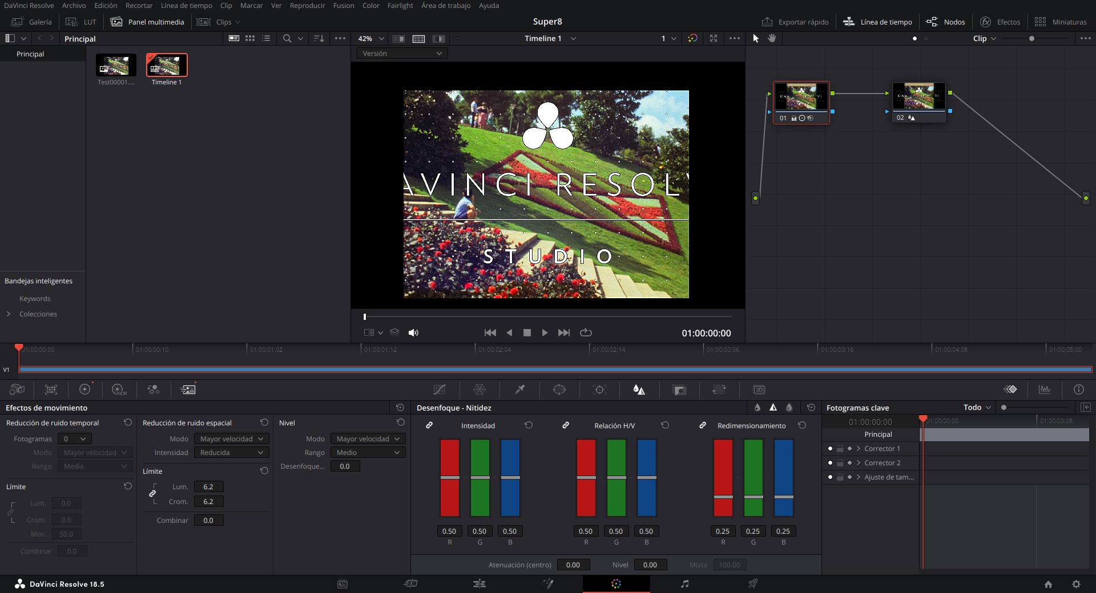1096x593 pixels.
Task: Toggle spatial Lum/Crom threshold link
Action: tap(152, 494)
